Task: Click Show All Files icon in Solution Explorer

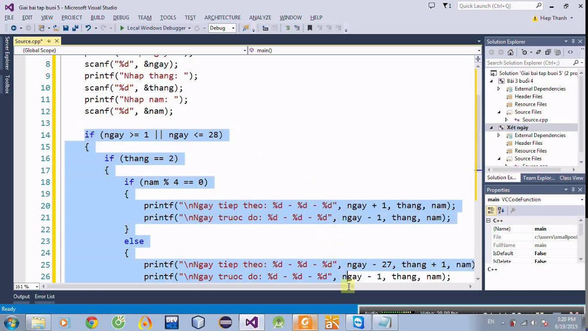Action: click(558, 52)
